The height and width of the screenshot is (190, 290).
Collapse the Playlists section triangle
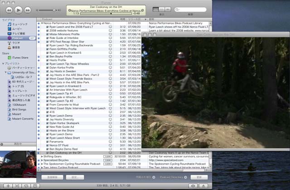3,63
